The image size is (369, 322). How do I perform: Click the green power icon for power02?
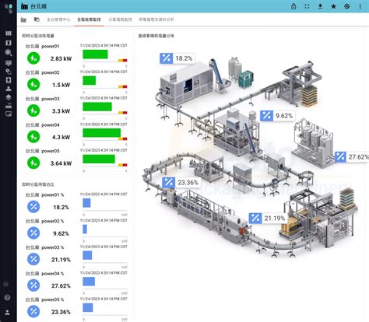tap(33, 84)
